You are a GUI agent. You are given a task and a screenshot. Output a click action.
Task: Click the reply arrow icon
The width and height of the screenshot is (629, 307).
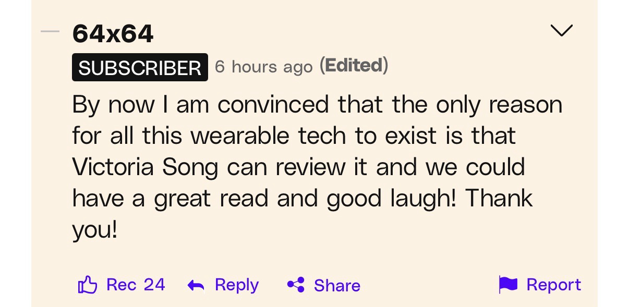(x=196, y=285)
